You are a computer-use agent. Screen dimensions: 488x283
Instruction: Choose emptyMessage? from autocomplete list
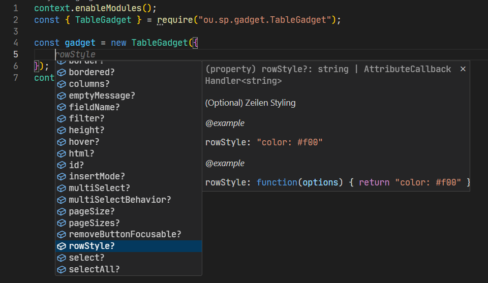(129, 96)
